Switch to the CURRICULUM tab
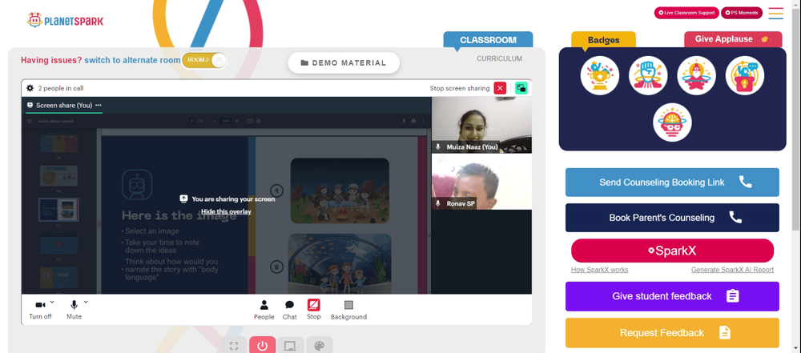 (499, 58)
